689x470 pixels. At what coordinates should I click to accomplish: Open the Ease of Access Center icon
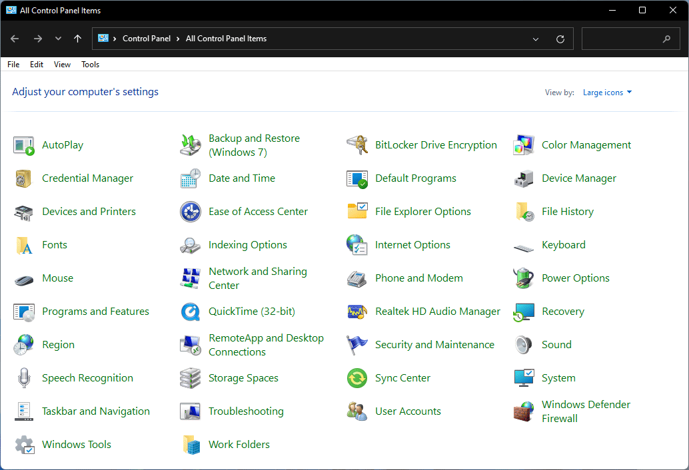click(x=191, y=212)
